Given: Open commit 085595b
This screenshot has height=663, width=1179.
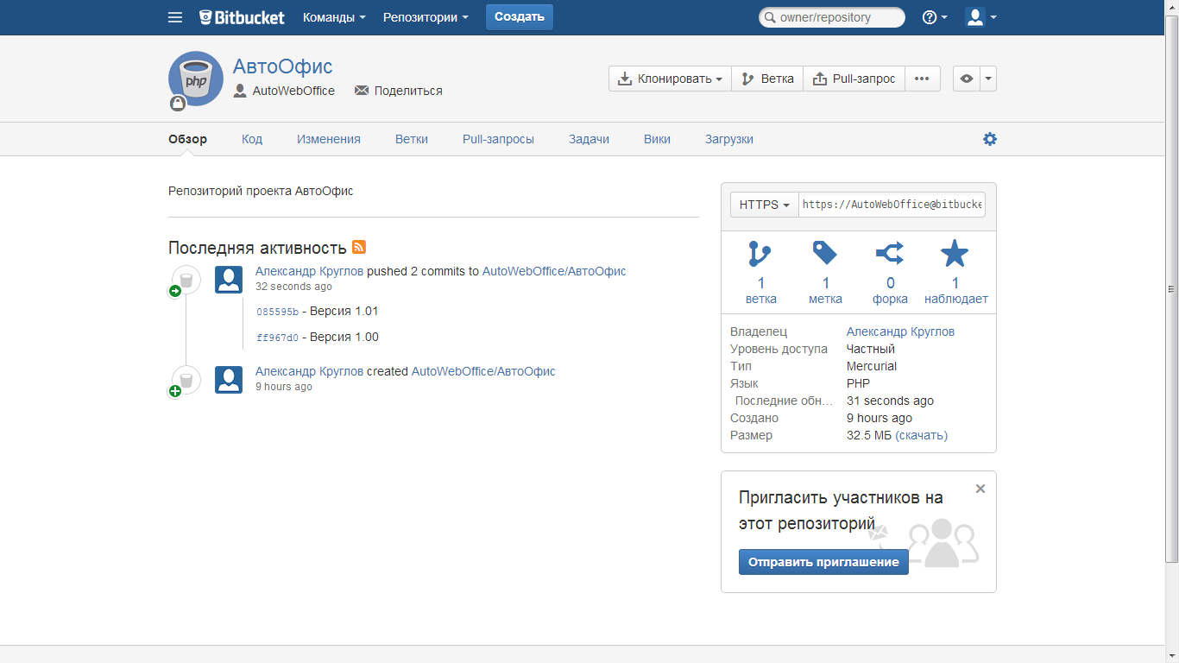Looking at the screenshot, I should 277,312.
